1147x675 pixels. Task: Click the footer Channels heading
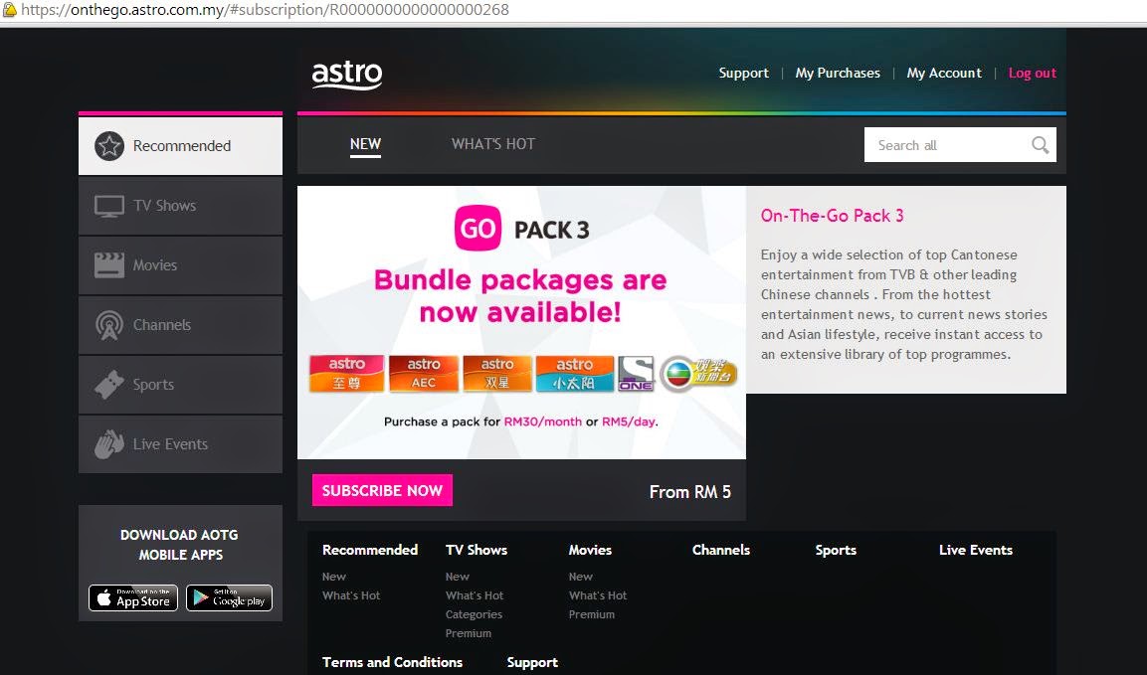coord(721,550)
